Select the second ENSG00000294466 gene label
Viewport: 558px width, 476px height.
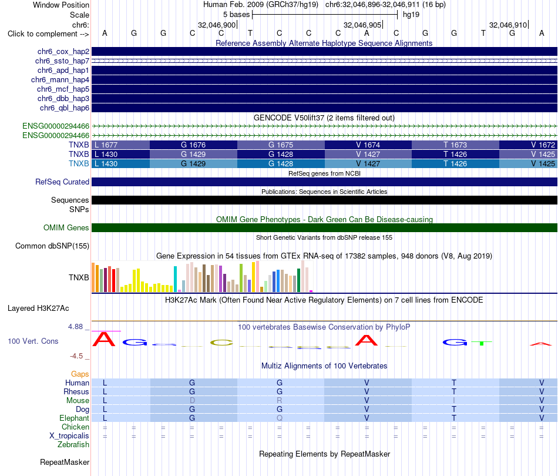[x=56, y=136]
